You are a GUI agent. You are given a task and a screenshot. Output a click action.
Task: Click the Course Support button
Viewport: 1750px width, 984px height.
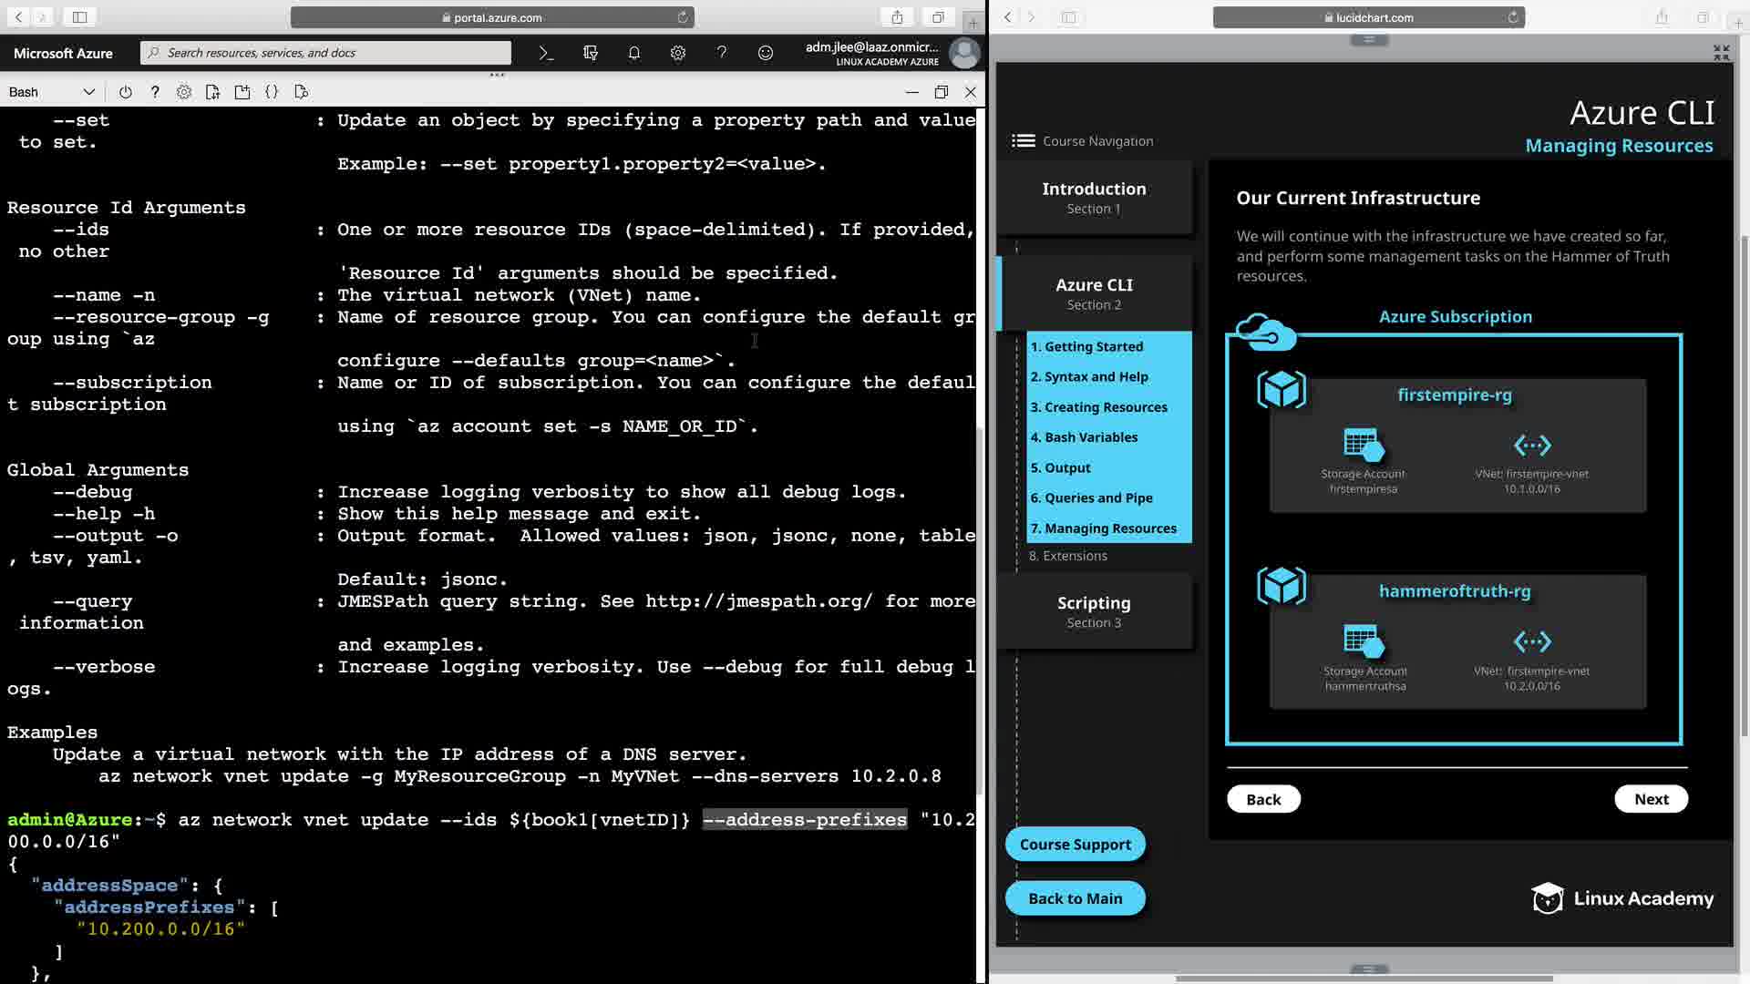[1075, 845]
